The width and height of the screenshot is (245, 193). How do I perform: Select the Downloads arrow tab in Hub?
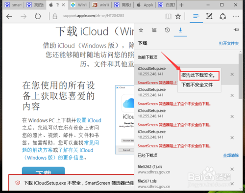tap(180, 30)
